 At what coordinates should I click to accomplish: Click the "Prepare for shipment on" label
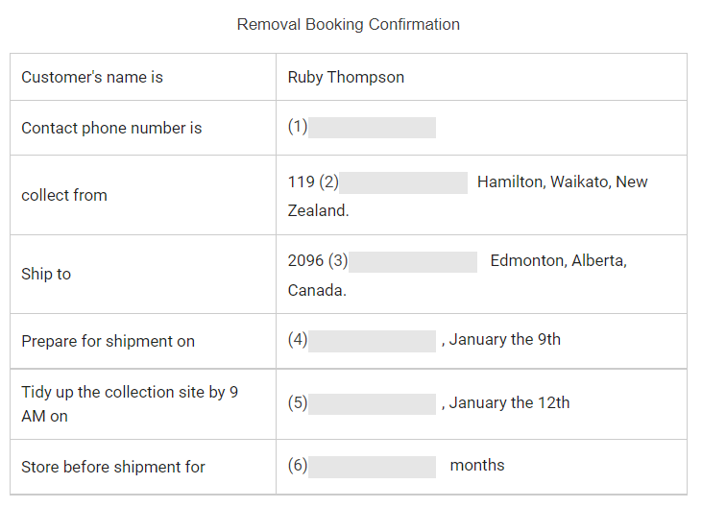(108, 341)
